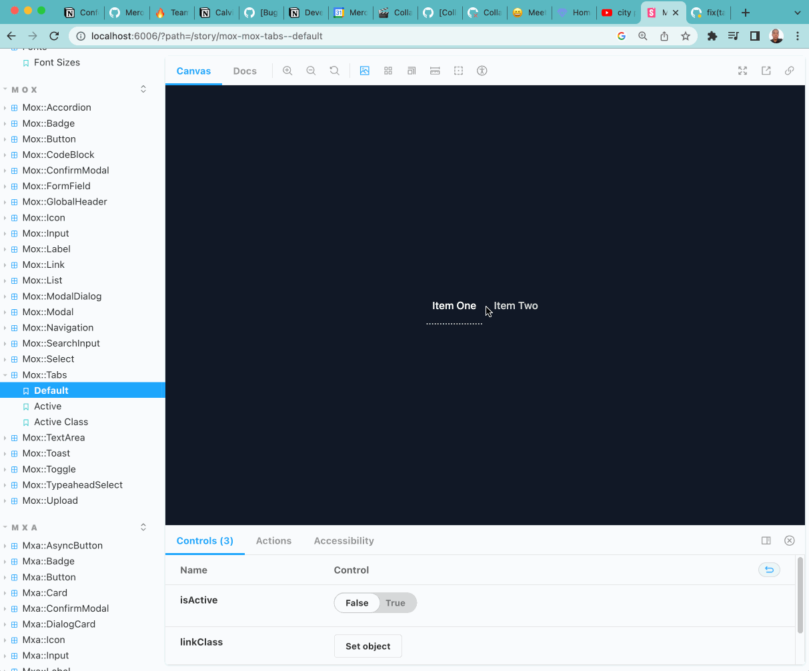Open canvas in new tab icon
The image size is (809, 671).
[766, 71]
